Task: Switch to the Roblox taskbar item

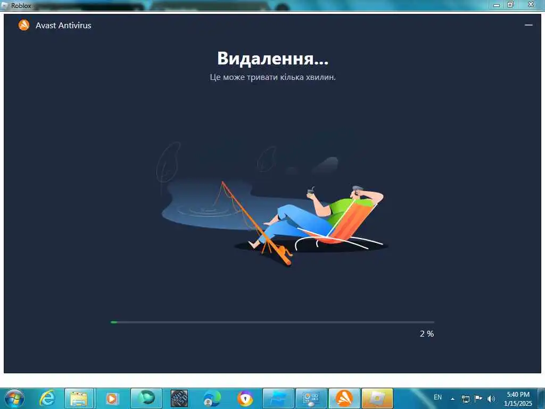Action: click(x=377, y=398)
